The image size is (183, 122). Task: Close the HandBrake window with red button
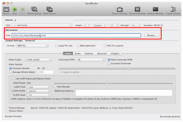tap(4, 3)
